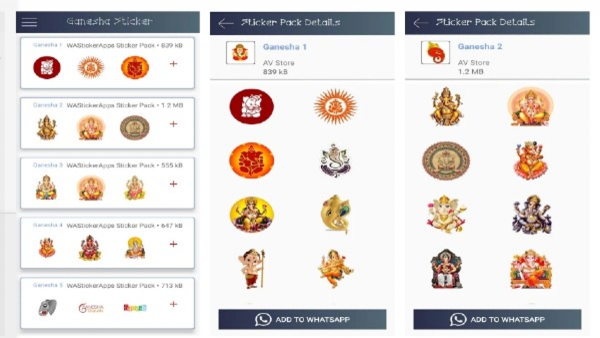Select the orange sunburst Om sticker in details
The height and width of the screenshot is (338, 600).
click(336, 107)
